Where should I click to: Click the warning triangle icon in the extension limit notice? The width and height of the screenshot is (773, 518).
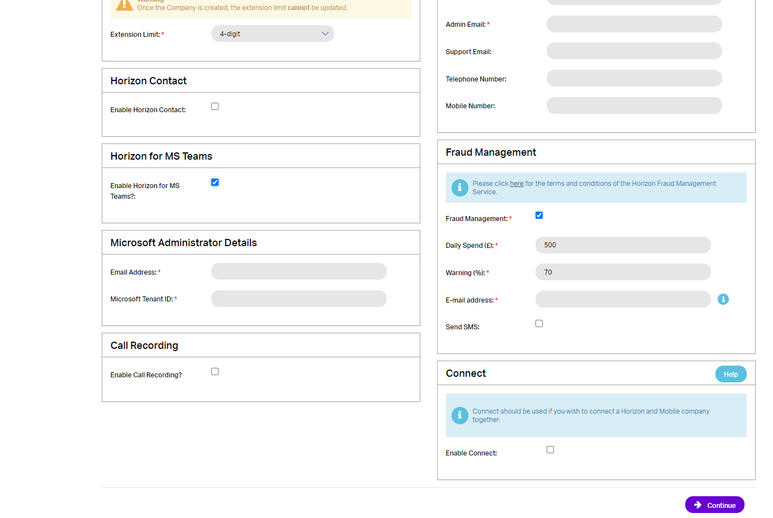(124, 4)
